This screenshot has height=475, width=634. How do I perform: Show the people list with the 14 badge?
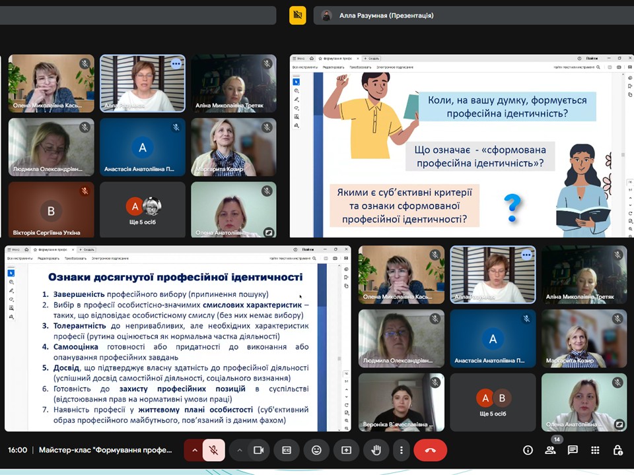point(550,450)
